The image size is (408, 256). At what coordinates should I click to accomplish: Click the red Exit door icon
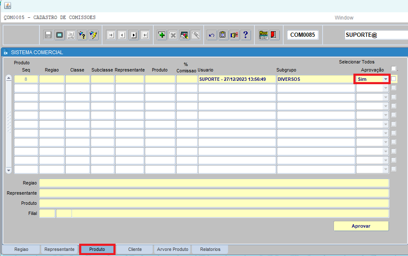point(273,35)
